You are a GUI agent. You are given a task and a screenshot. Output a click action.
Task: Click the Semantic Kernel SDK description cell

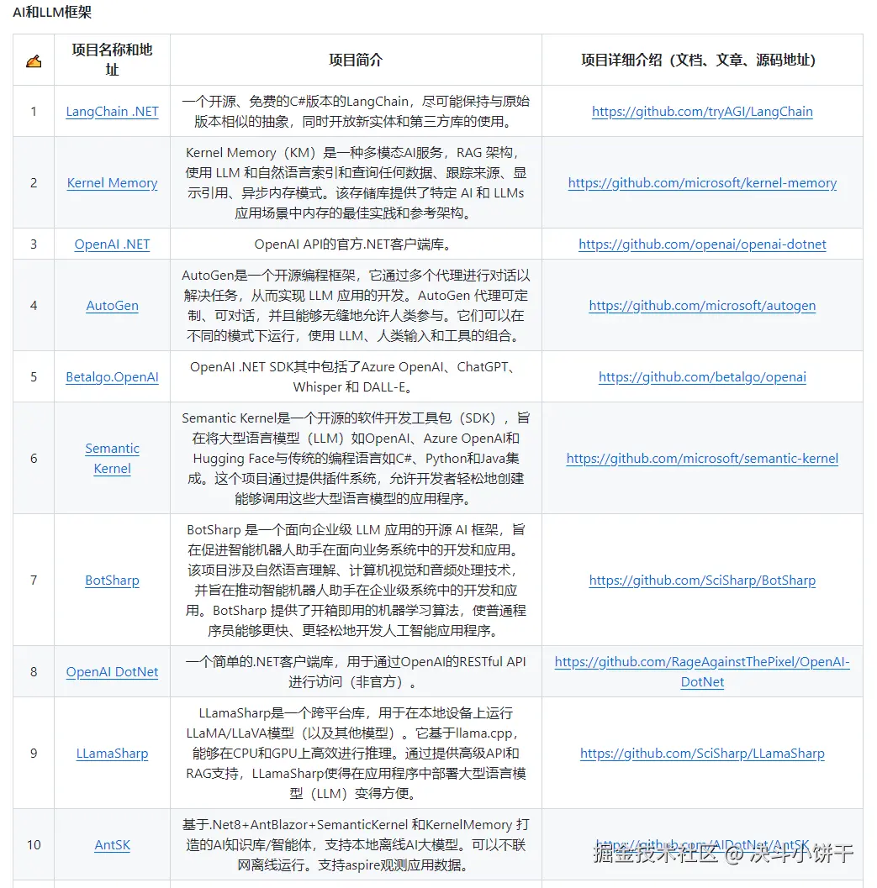pos(356,458)
